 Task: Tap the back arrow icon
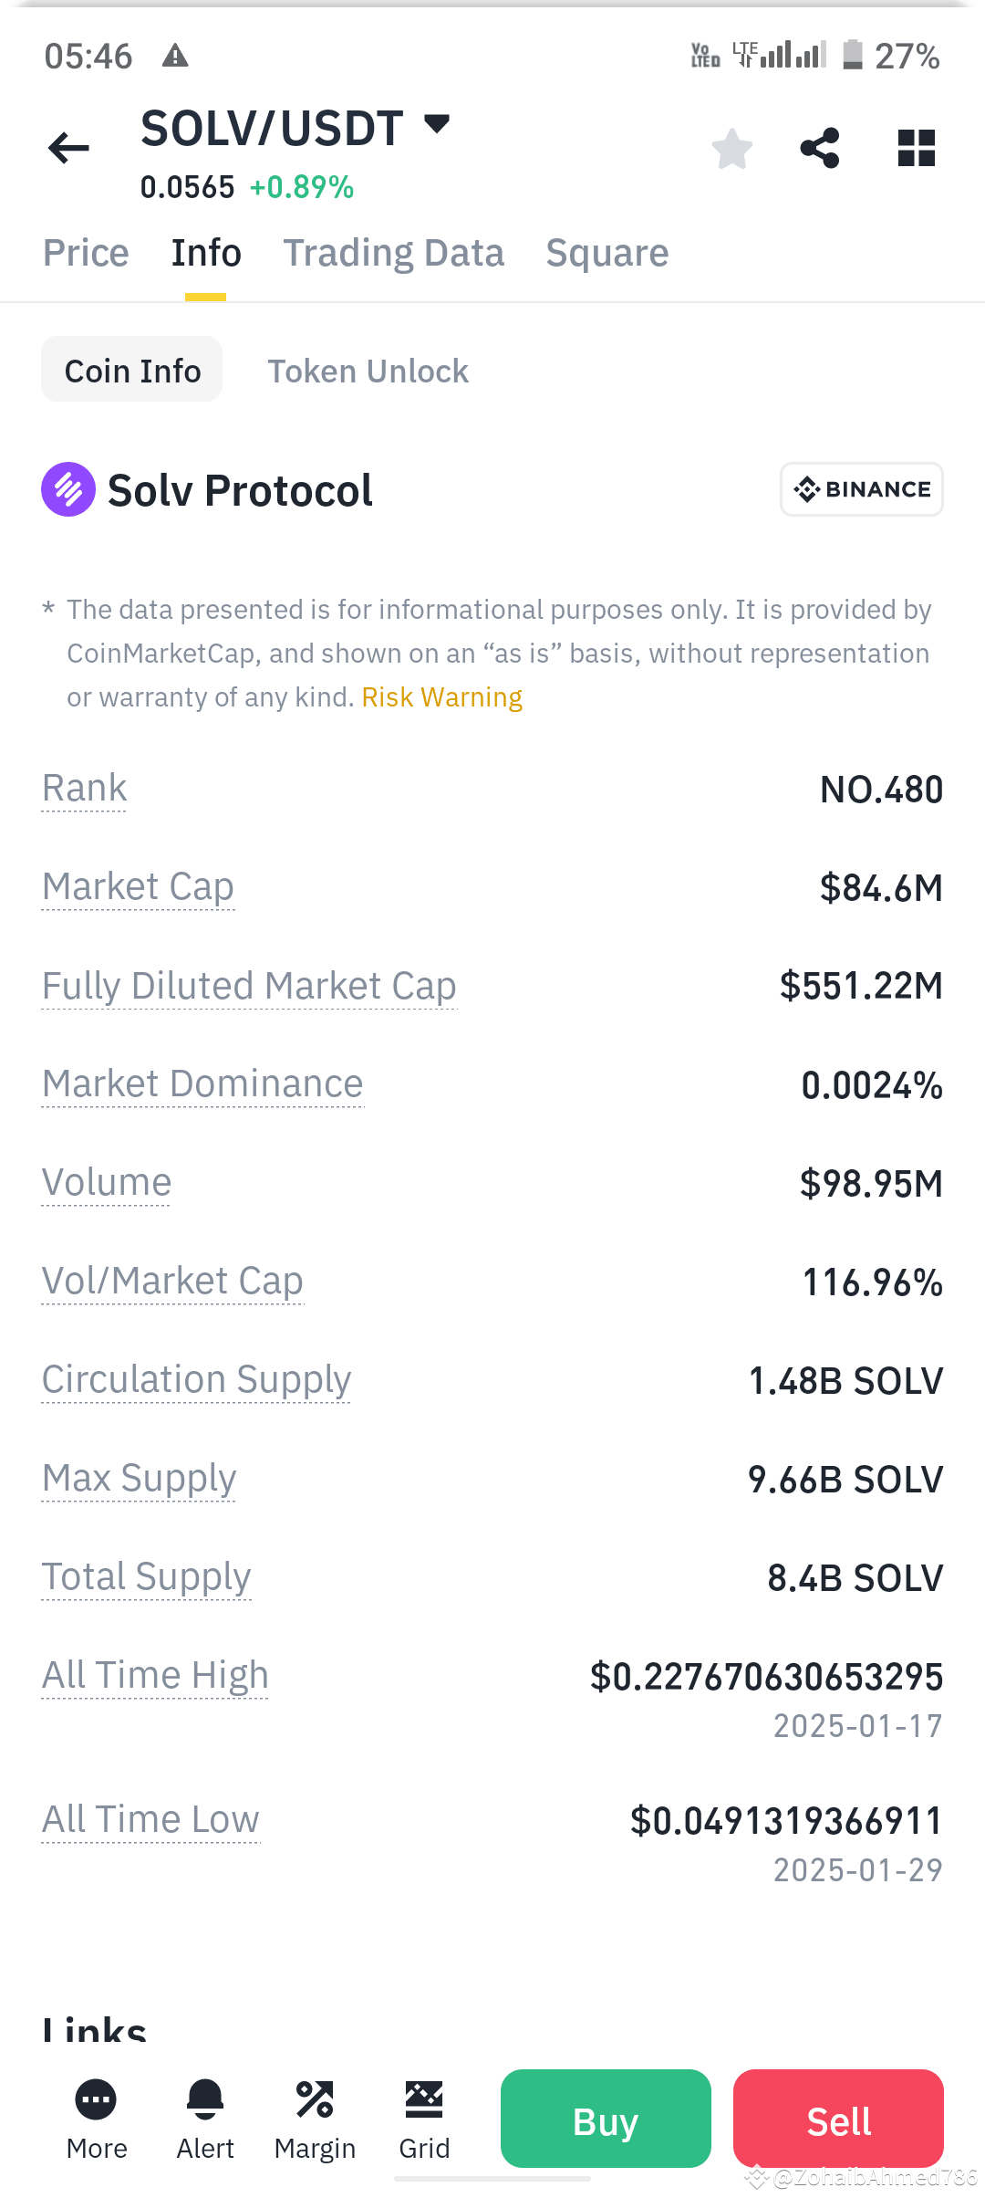click(x=68, y=148)
